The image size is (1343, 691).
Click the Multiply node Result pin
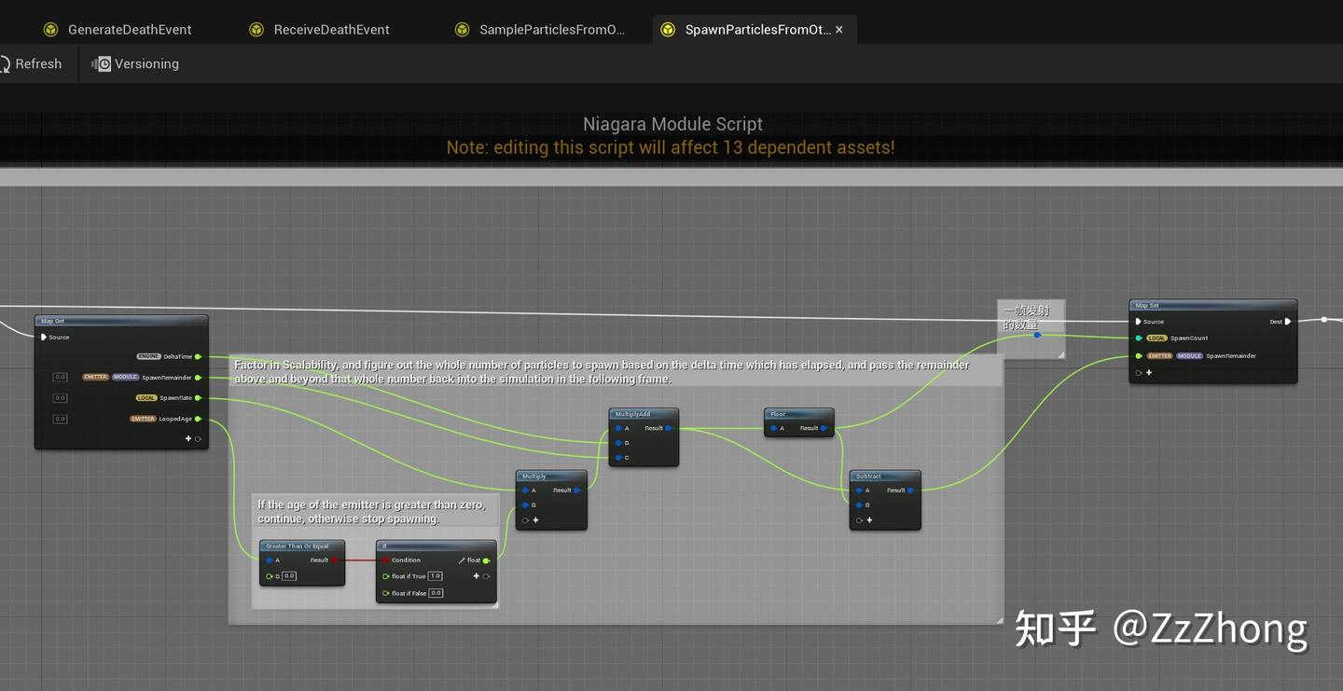[x=577, y=491]
